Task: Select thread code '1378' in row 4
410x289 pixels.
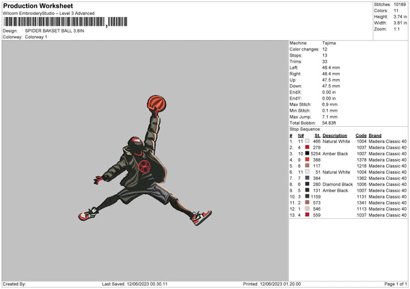Action: tap(361, 160)
